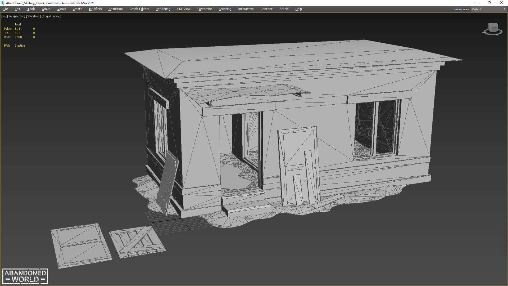
Task: Open the [Perspective] viewport label menu
Action: (16, 16)
